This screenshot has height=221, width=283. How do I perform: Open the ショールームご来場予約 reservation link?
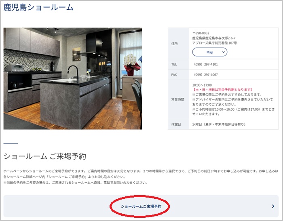pyautogui.click(x=141, y=206)
